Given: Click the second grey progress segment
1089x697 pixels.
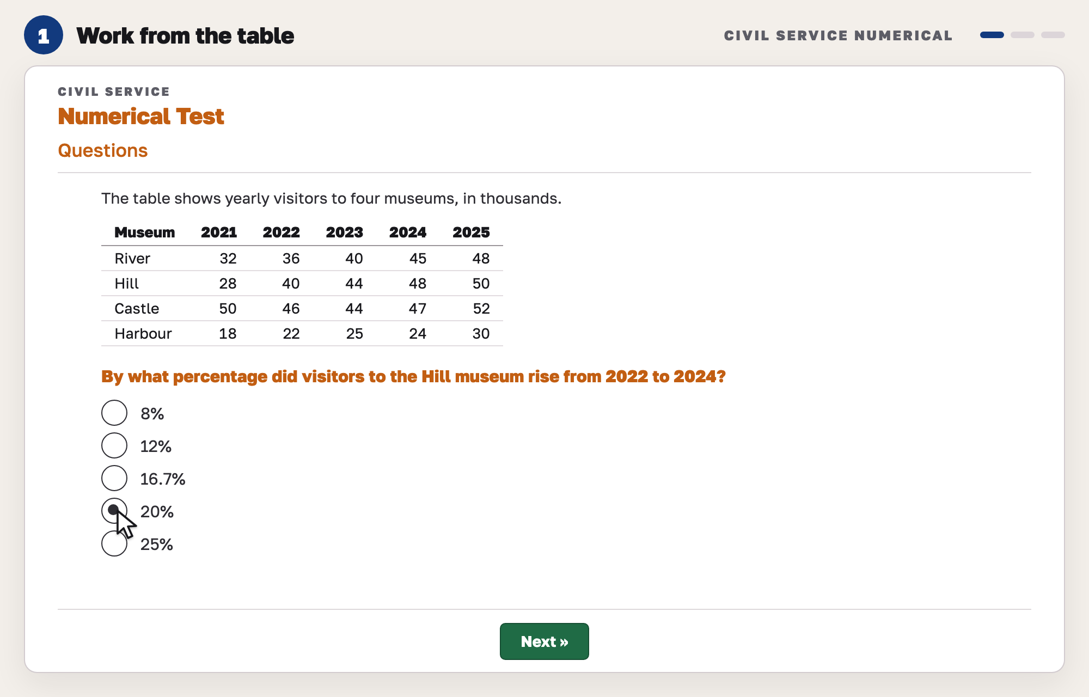Looking at the screenshot, I should [1023, 35].
